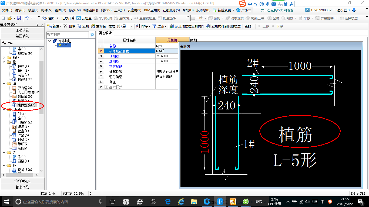Open the 文件(F) menu
369x207 pixels.
tap(7, 10)
